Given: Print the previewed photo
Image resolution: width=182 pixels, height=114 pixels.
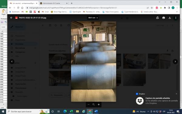Looking at the screenshot, I should pos(164,18).
